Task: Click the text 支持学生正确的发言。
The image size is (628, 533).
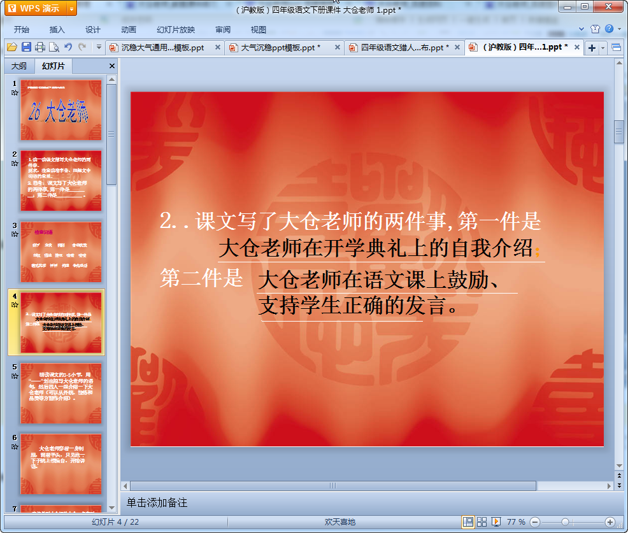Action: [x=359, y=306]
